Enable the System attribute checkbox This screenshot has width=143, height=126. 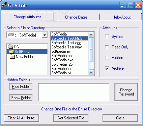[x=107, y=36]
